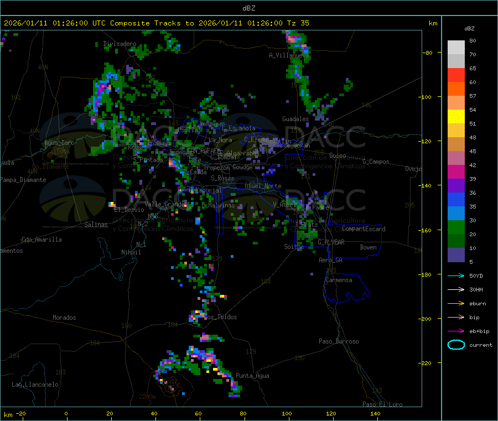The width and height of the screenshot is (498, 421).
Task: Click the 'Morados' map label
Action: click(x=64, y=318)
